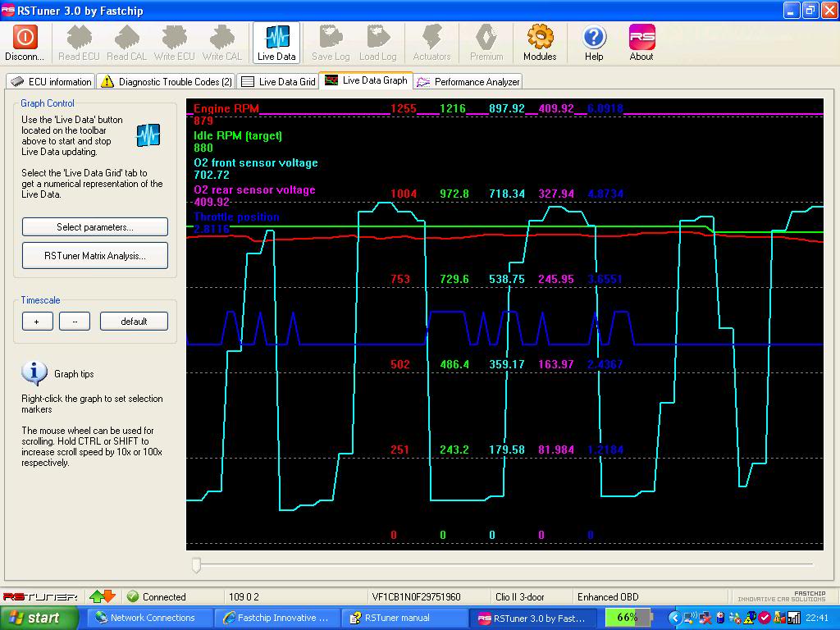Switch to the Live Data Grid tab
840x630 pixels.
279,82
